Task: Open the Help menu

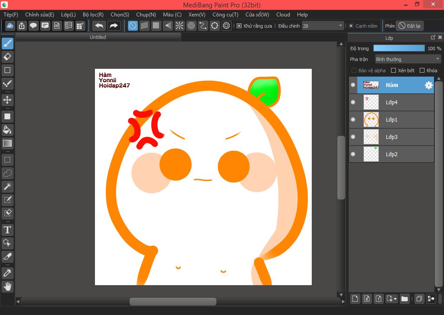Action: point(302,15)
